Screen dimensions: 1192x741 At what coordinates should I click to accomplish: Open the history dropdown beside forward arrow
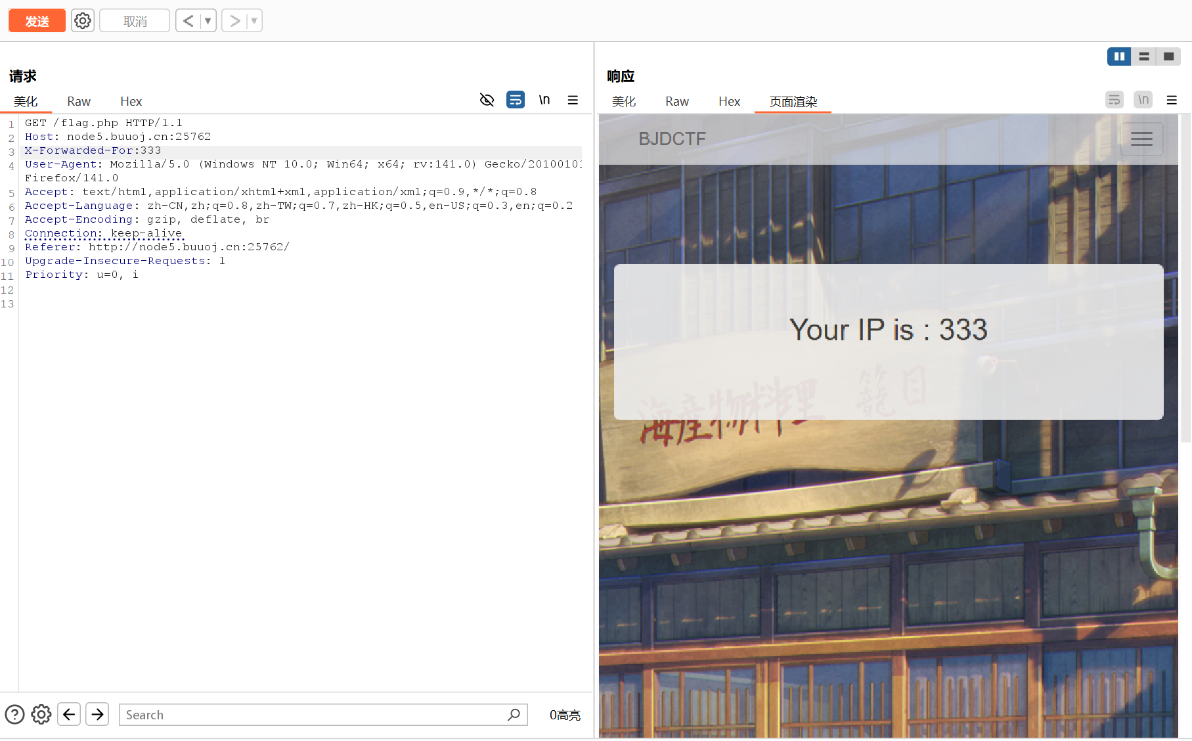pos(254,21)
